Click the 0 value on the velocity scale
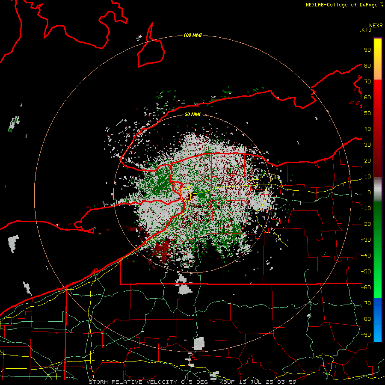 pos(369,192)
